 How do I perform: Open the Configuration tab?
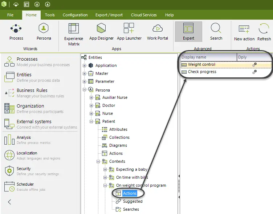(75, 15)
